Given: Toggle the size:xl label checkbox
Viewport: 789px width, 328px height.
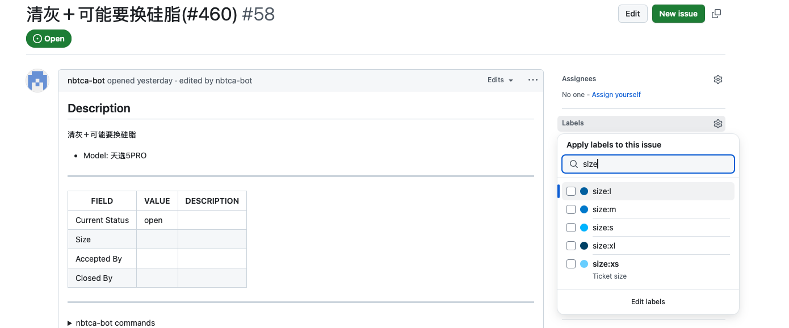Looking at the screenshot, I should tap(571, 246).
